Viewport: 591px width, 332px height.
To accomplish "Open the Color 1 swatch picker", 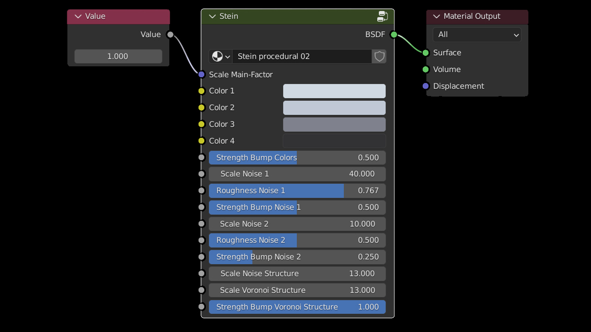I will click(334, 91).
